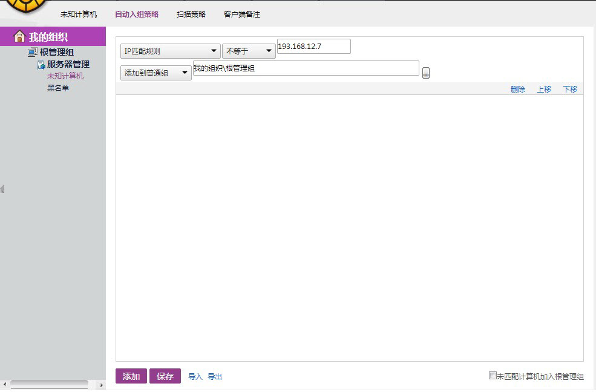Click the sidebar scrollbar right arrow
596x392 pixels.
(x=101, y=385)
